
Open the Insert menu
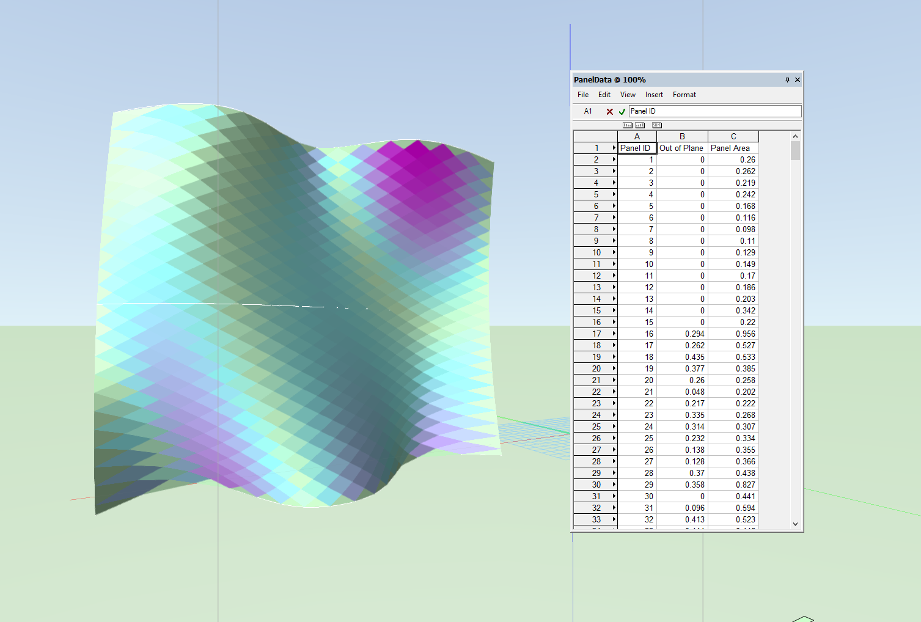(653, 95)
